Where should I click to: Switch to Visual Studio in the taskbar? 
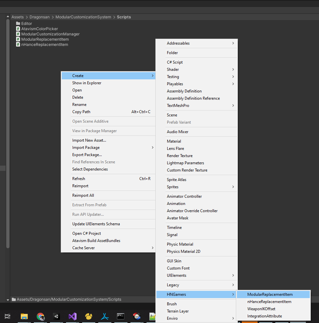pyautogui.click(x=73, y=316)
